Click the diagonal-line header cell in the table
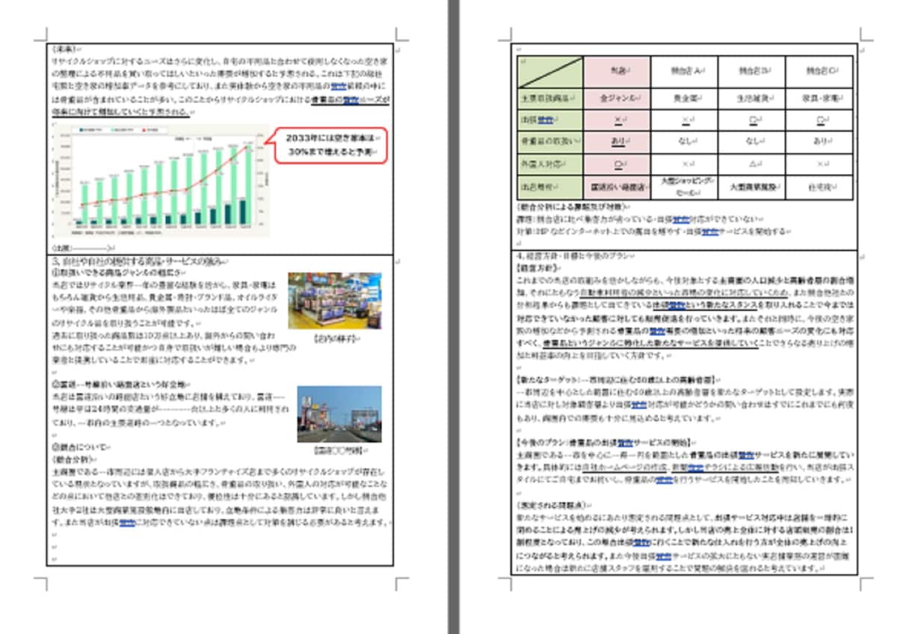Image resolution: width=912 pixels, height=634 pixels. pyautogui.click(x=549, y=72)
